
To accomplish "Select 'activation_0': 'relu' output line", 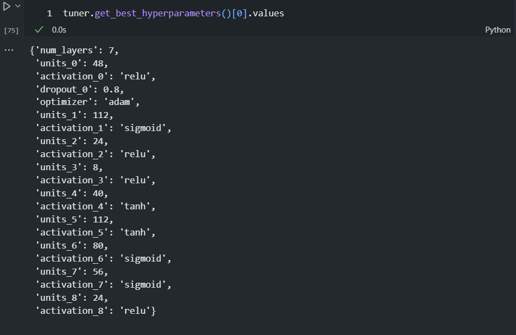I will [96, 77].
